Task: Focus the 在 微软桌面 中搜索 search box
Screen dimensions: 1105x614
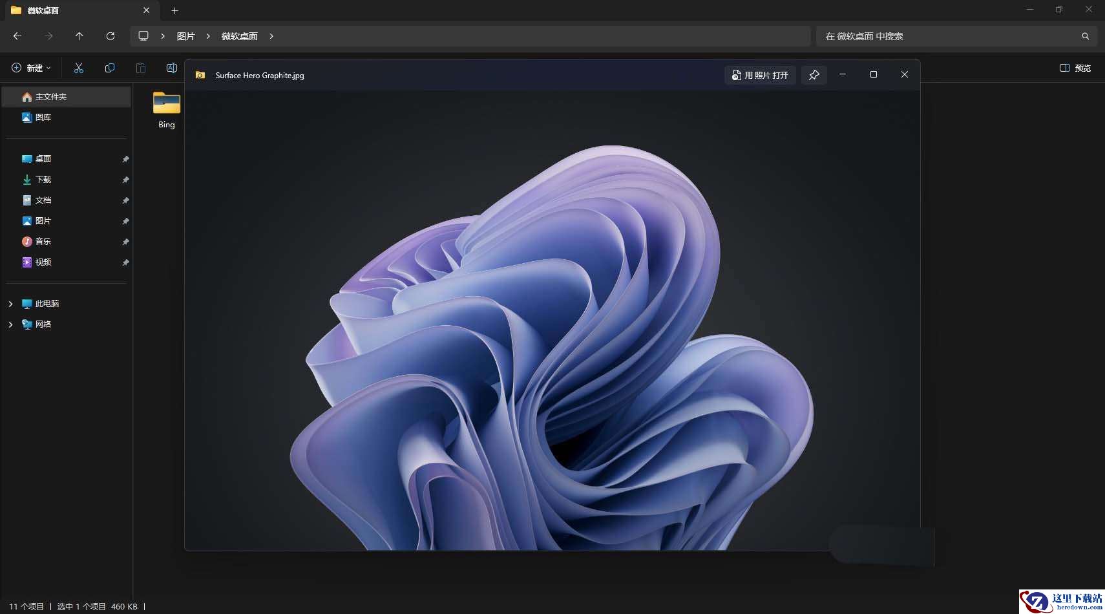Action: point(956,36)
